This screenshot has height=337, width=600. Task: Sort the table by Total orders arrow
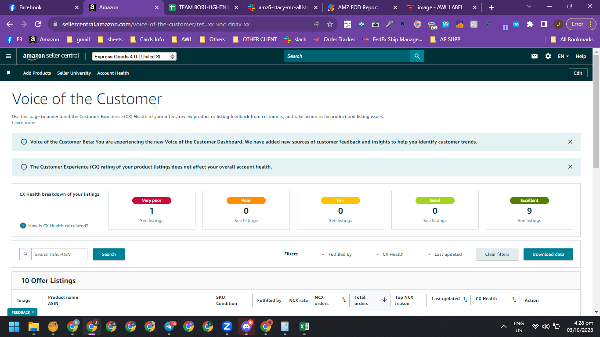coord(384,300)
